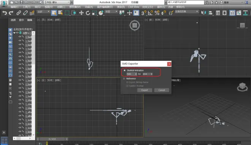
Task: Select the Select and Rotate tool
Action: click(x=88, y=13)
